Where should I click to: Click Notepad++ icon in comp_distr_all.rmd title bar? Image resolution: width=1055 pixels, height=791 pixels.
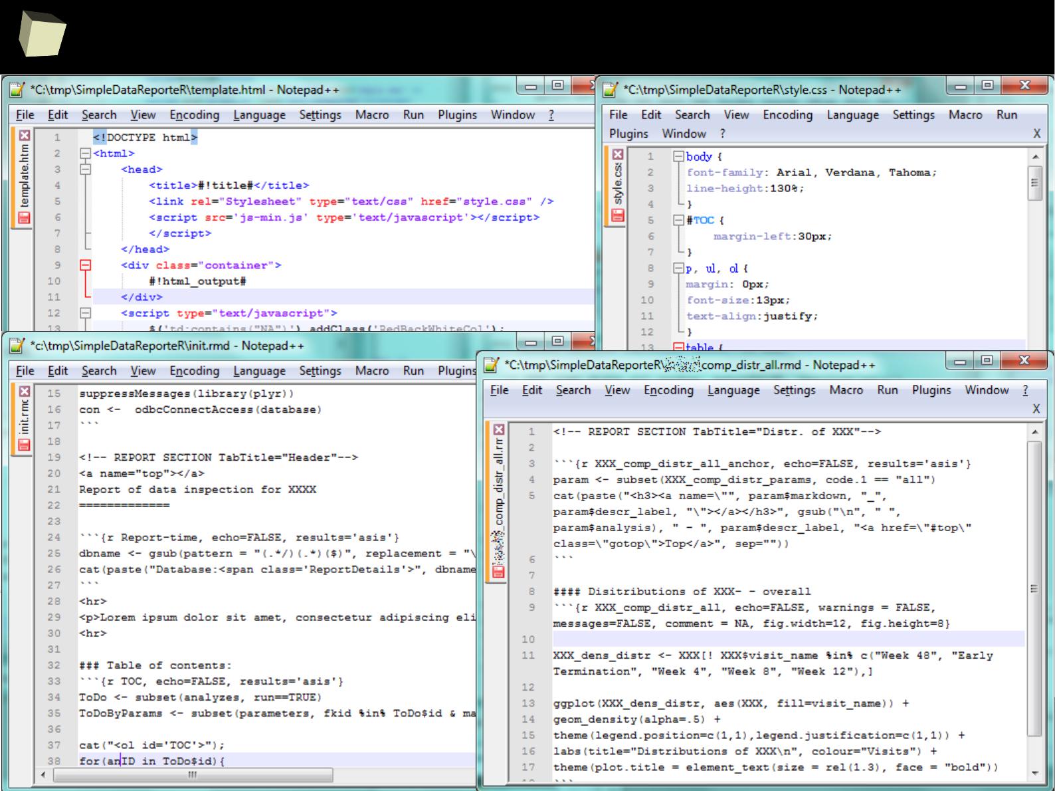492,365
